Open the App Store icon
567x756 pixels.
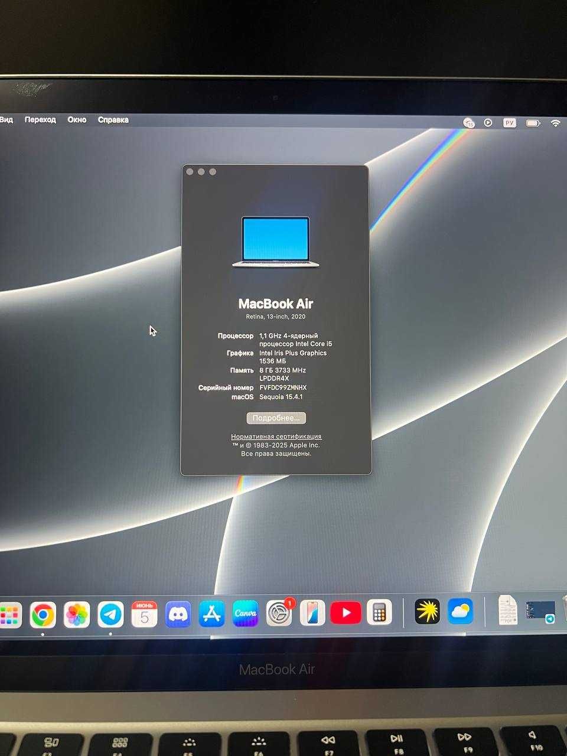211,614
